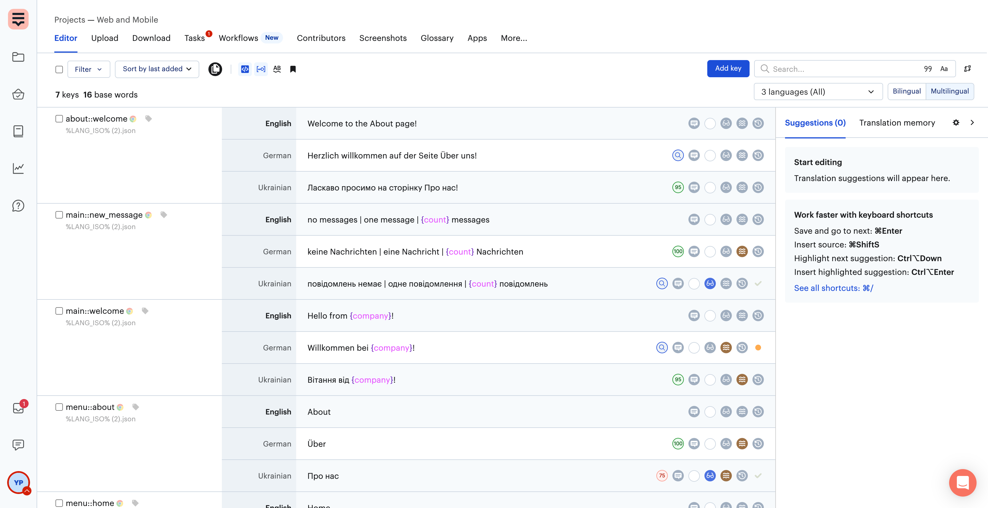Open the Filter dropdown

click(x=88, y=70)
